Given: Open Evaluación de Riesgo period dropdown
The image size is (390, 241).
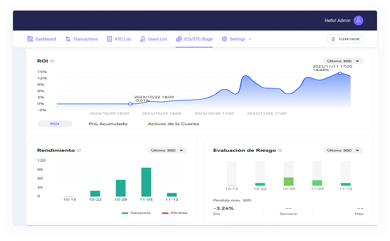Looking at the screenshot, I should 343,151.
